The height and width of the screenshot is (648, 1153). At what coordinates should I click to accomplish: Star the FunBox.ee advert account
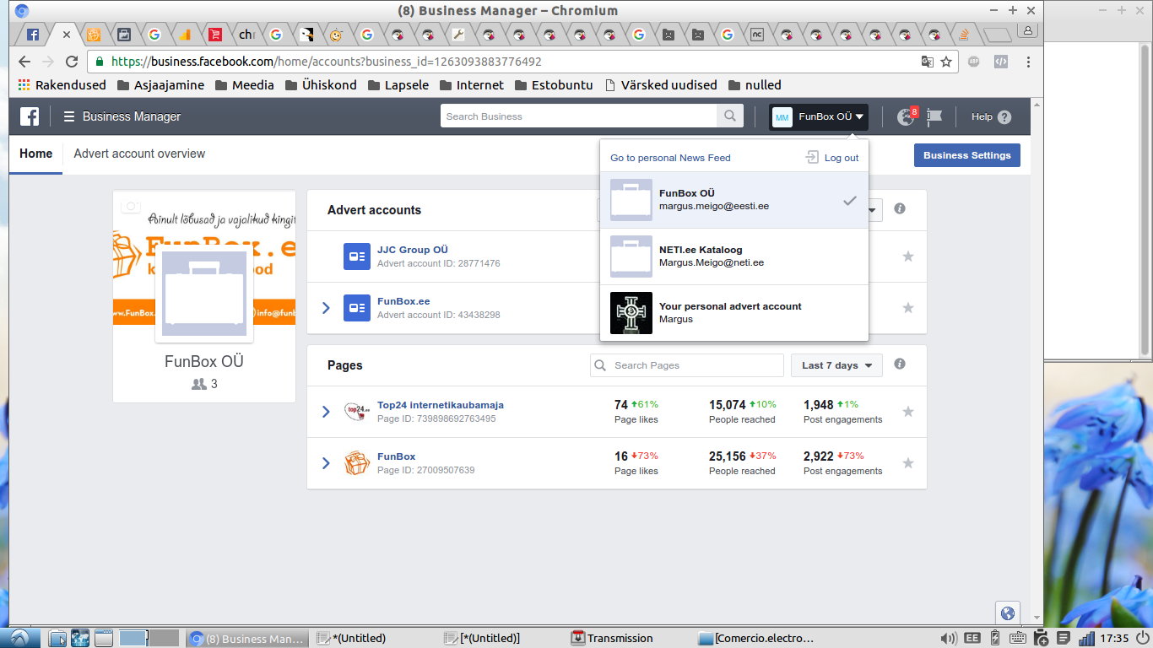tap(908, 307)
